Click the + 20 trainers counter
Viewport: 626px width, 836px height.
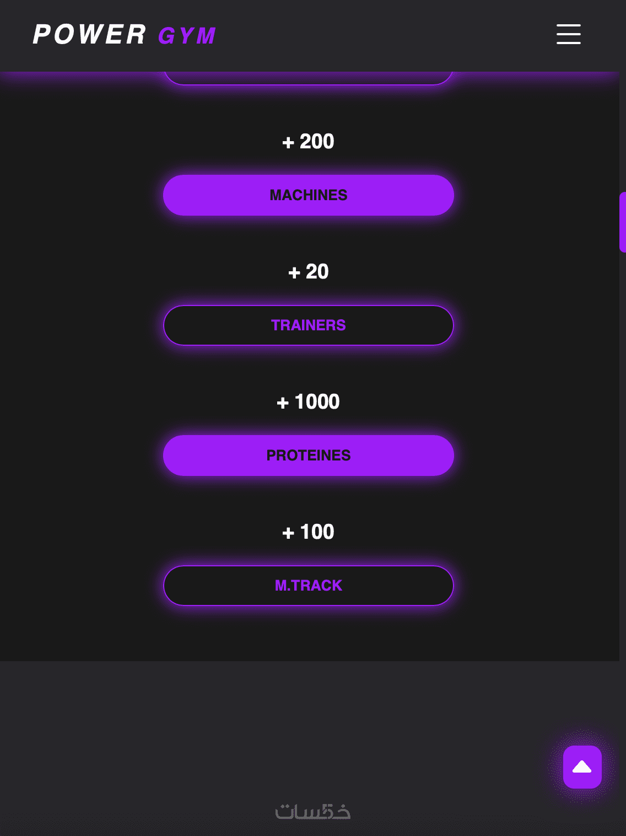pos(309,272)
